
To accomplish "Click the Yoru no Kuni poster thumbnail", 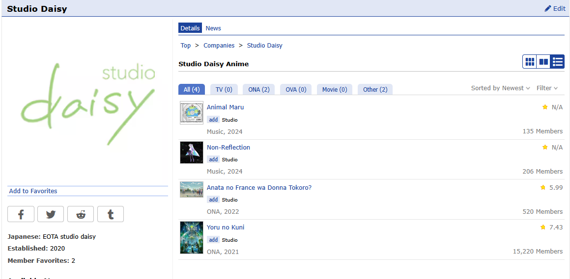I will [x=192, y=238].
